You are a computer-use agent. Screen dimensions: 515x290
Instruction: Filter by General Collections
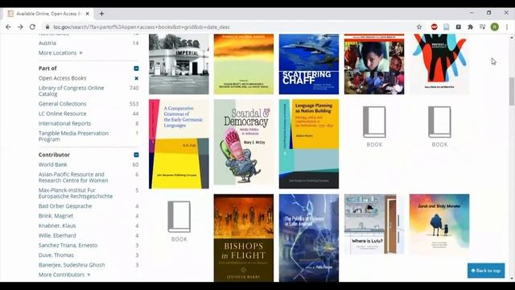tap(63, 104)
